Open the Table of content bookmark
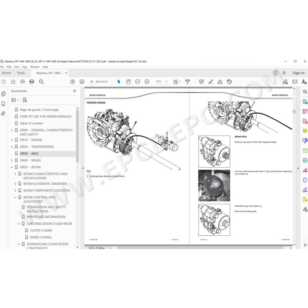The width and height of the screenshot is (308, 308). coord(31,123)
